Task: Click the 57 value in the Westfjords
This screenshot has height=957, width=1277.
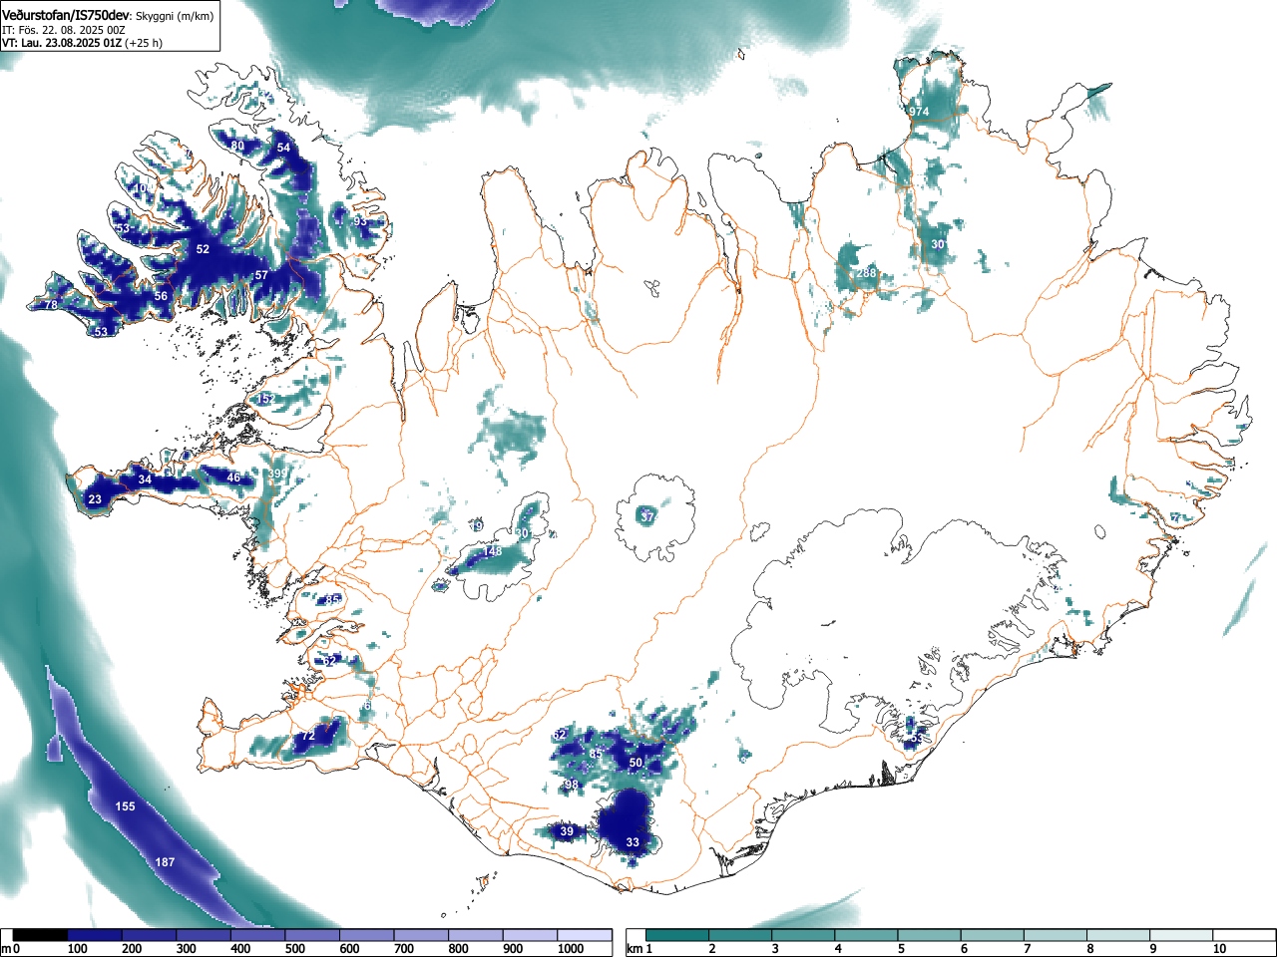Action: coord(261,275)
